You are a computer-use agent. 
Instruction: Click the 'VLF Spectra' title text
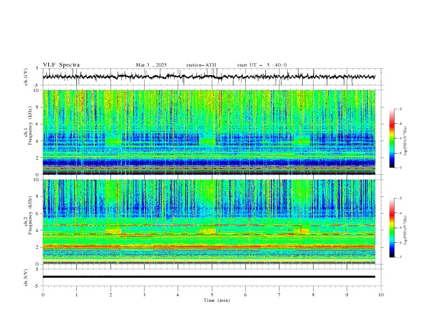[61, 65]
